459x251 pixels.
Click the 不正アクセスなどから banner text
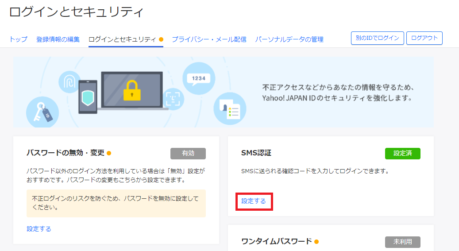point(339,93)
